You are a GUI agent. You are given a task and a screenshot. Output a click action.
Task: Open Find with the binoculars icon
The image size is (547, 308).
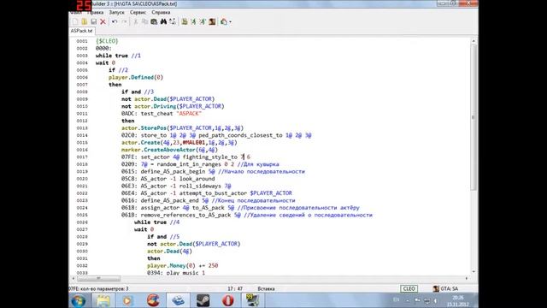tap(163, 21)
